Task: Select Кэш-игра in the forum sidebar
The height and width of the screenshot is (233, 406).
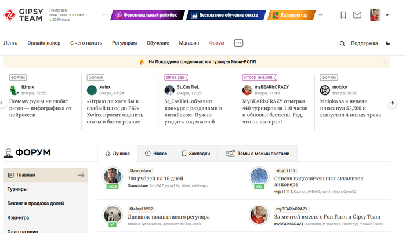Action: click(18, 217)
